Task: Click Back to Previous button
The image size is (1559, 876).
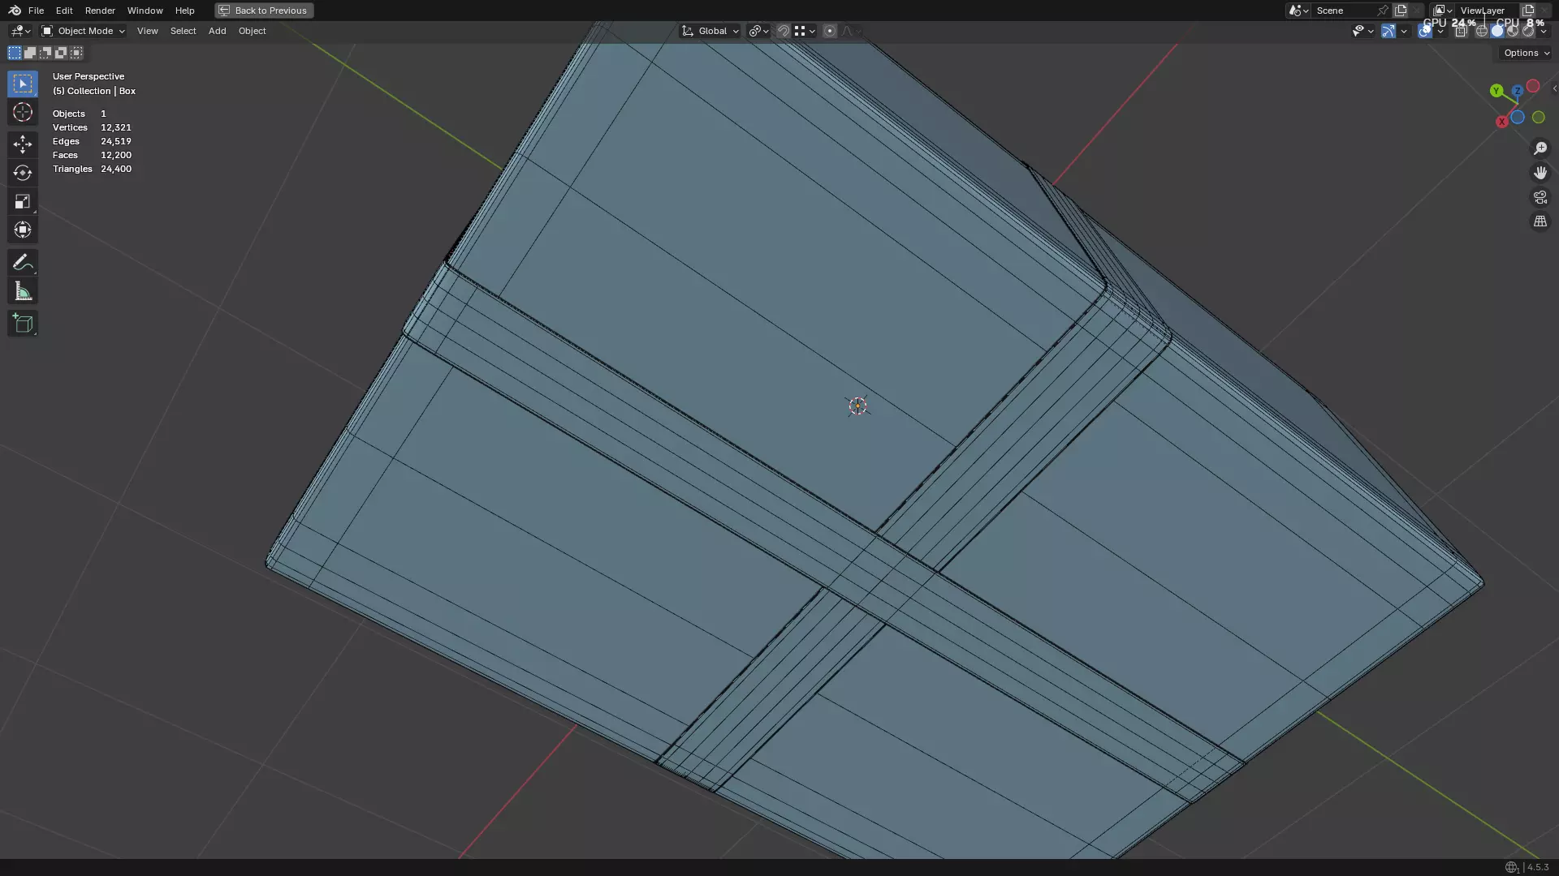Action: (x=264, y=11)
